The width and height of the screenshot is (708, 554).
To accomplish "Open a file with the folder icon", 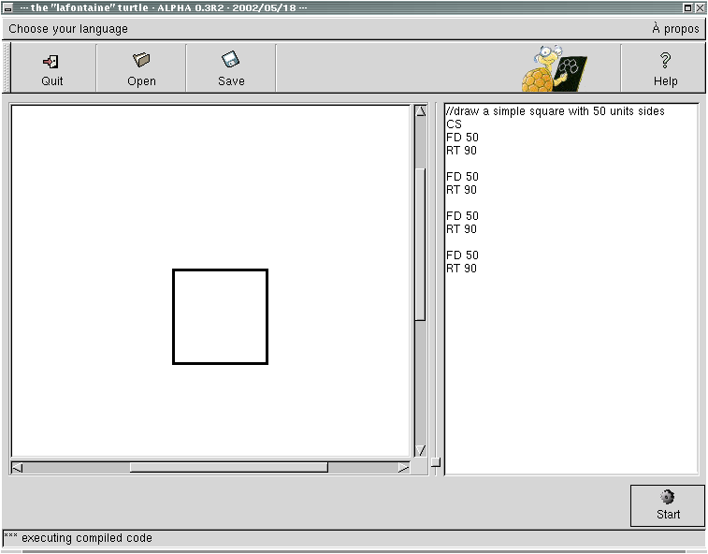I will 141,68.
